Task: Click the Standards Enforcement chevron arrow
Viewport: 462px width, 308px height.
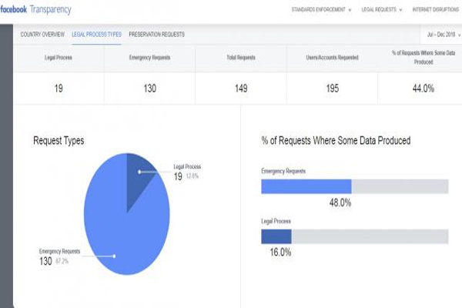Action: [350, 10]
